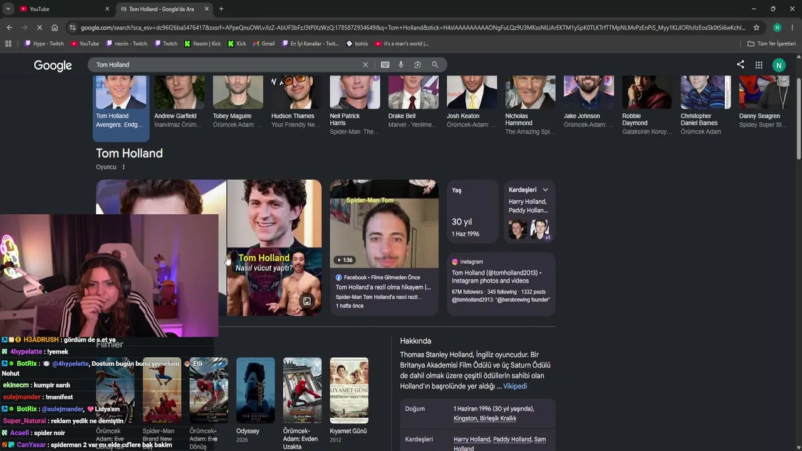This screenshot has height=451, width=802.
Task: Open more options next to Oyuncu
Action: (x=123, y=167)
